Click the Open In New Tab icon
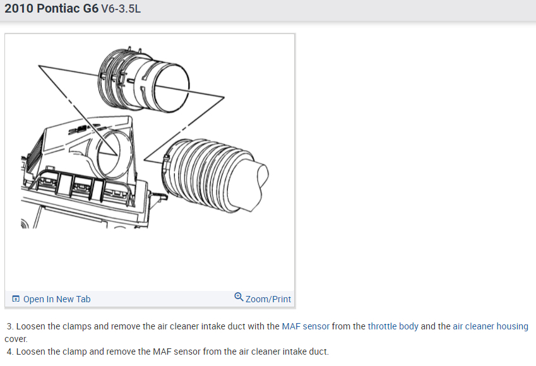 (16, 299)
